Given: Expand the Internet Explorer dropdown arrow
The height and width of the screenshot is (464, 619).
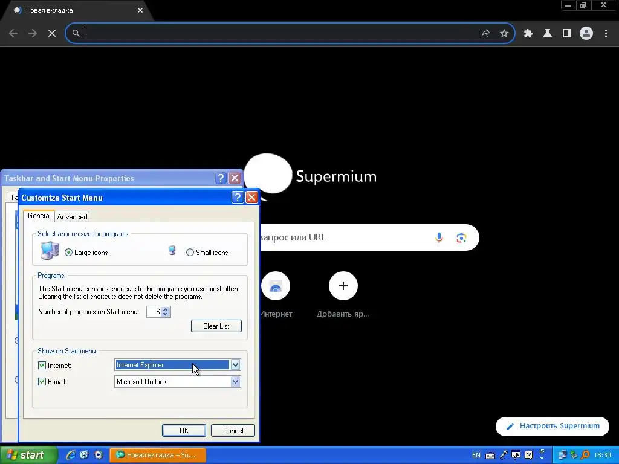Looking at the screenshot, I should (x=235, y=365).
